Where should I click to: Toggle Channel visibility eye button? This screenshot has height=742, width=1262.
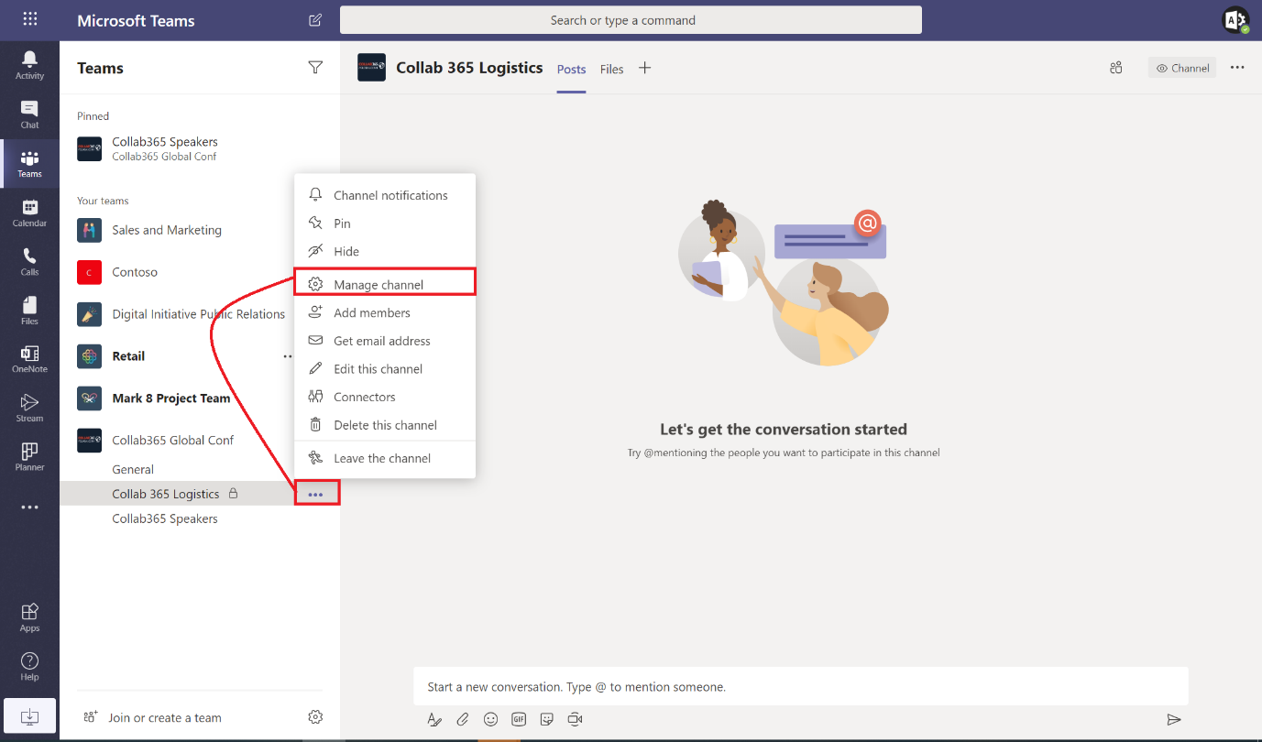click(1182, 68)
